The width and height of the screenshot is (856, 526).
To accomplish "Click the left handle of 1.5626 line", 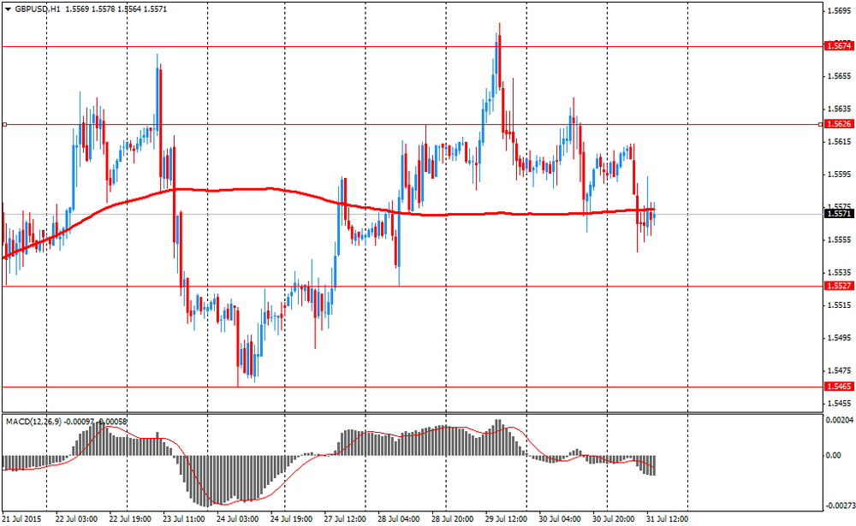I will tap(4, 124).
